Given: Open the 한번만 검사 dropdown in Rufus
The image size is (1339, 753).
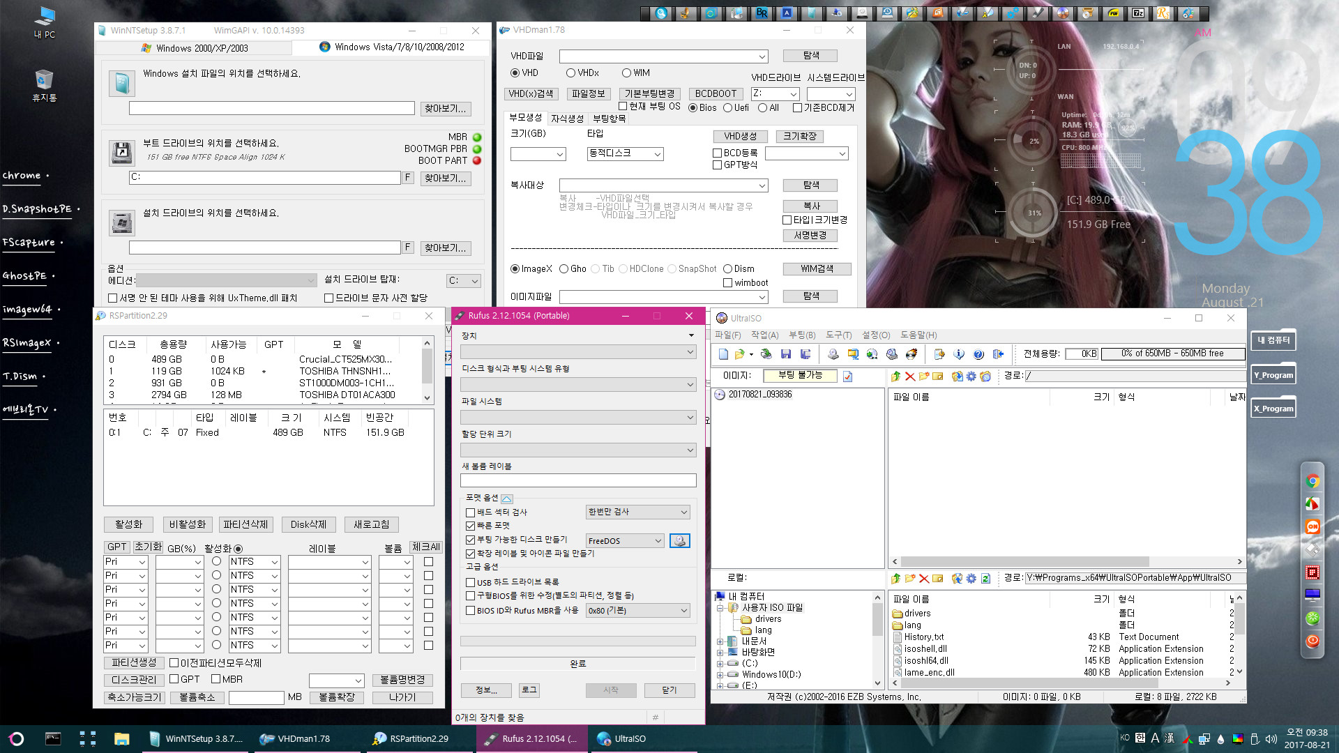Looking at the screenshot, I should [638, 512].
